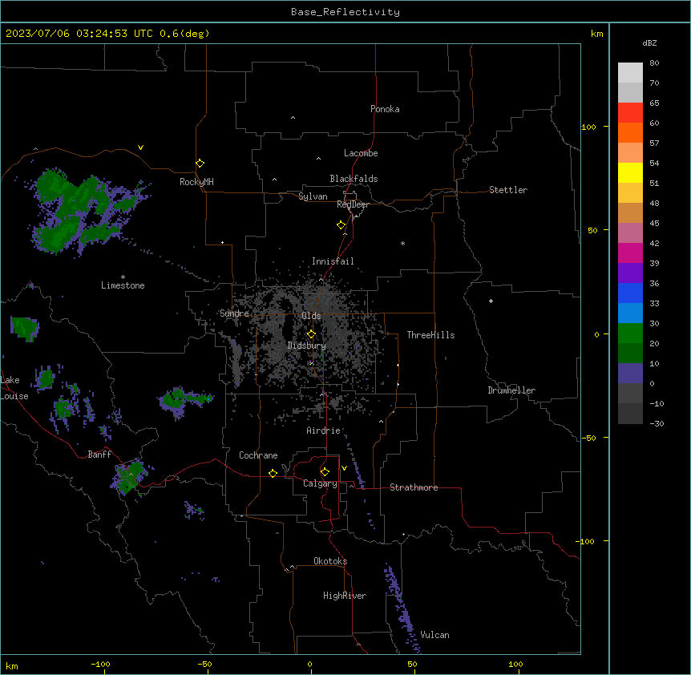
Task: Select the yellow diamond marker below Cochrane
Action: pos(273,473)
